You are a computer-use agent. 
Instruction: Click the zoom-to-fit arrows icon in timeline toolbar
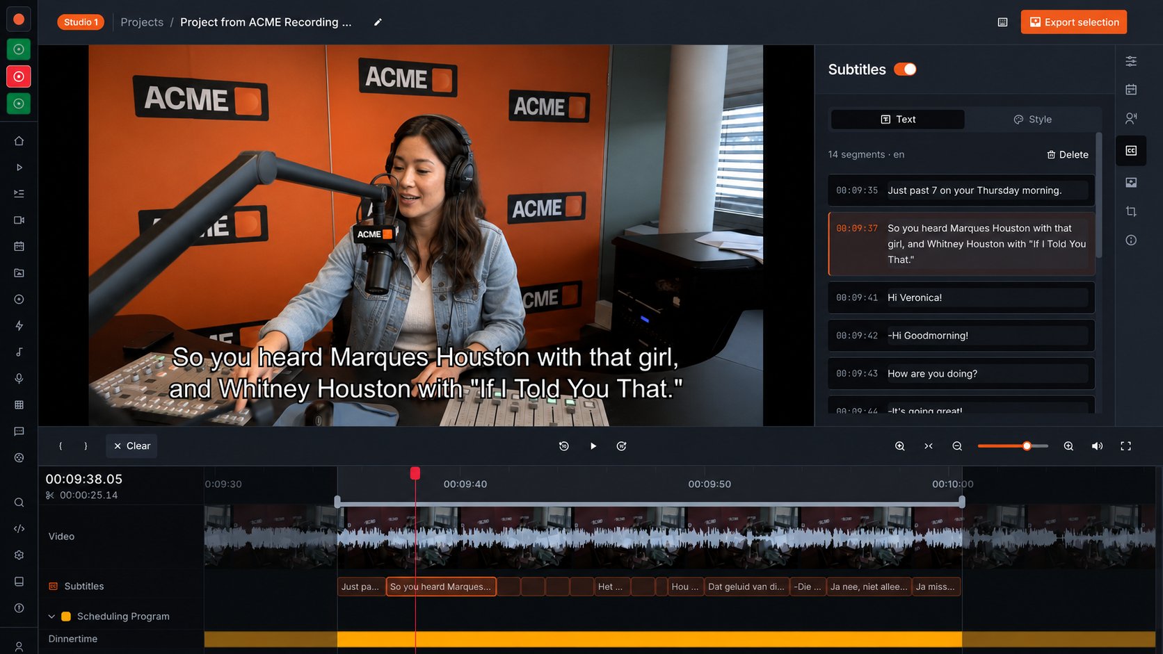tap(929, 446)
